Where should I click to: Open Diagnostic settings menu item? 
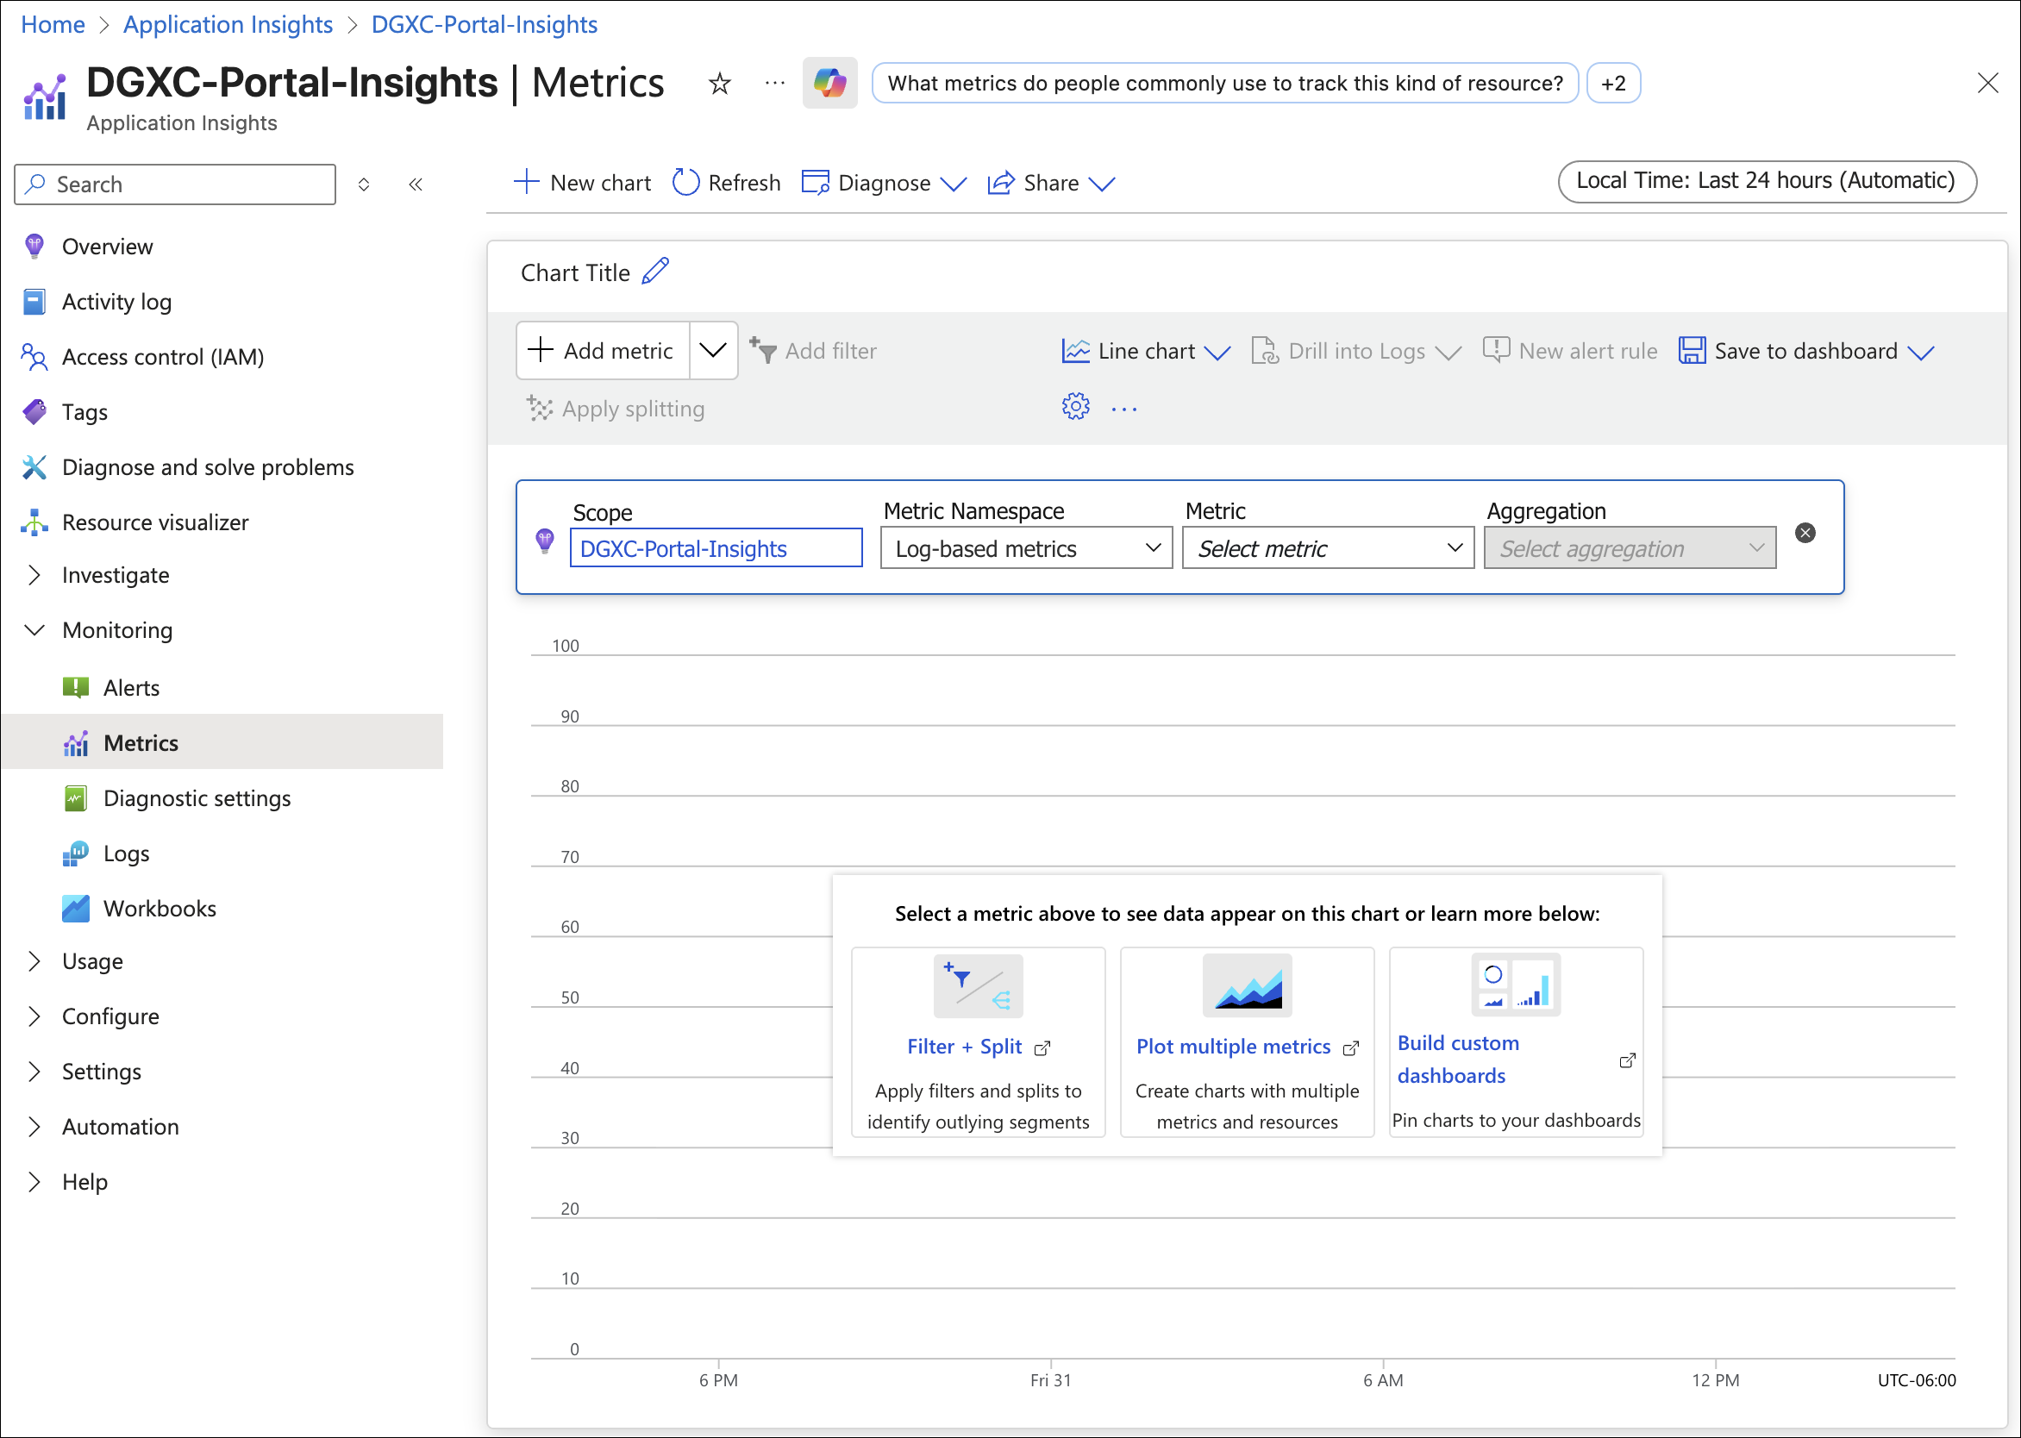196,798
